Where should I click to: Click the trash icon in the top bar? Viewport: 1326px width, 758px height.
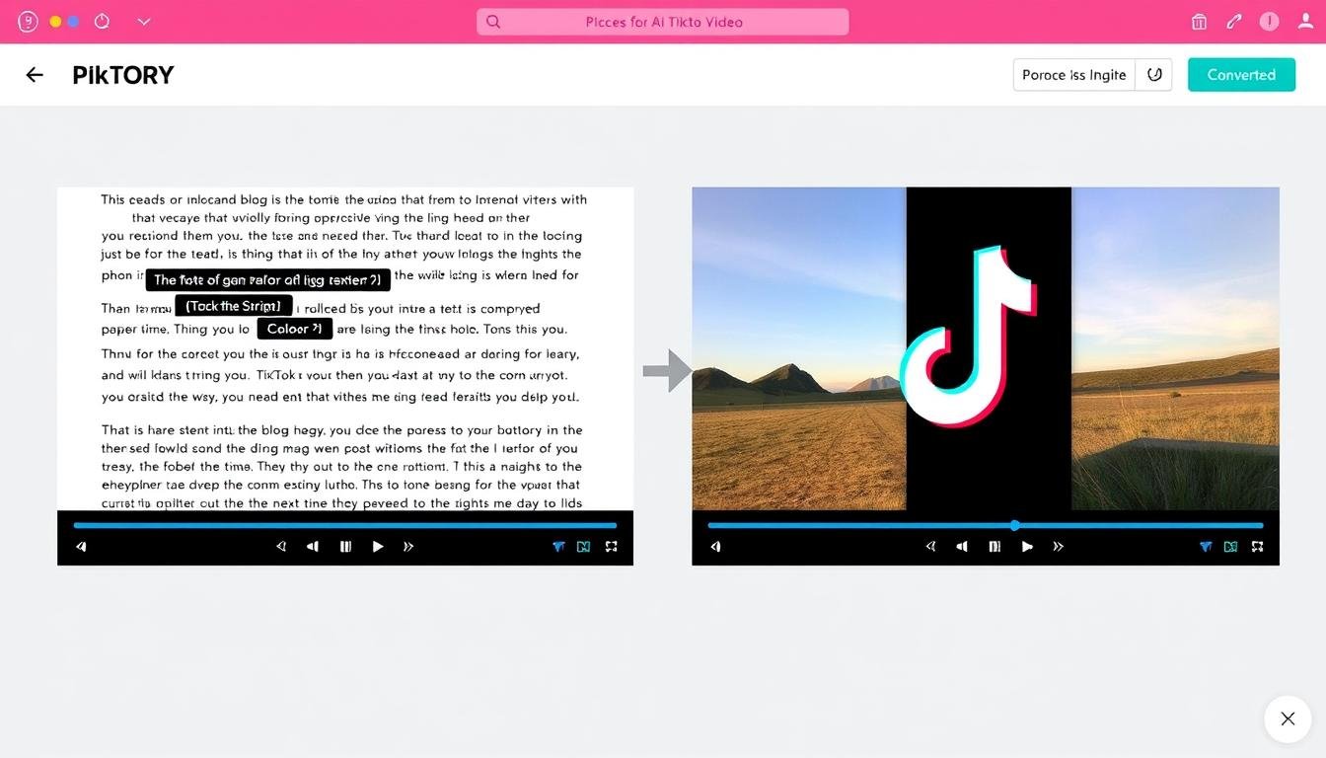(x=1199, y=22)
